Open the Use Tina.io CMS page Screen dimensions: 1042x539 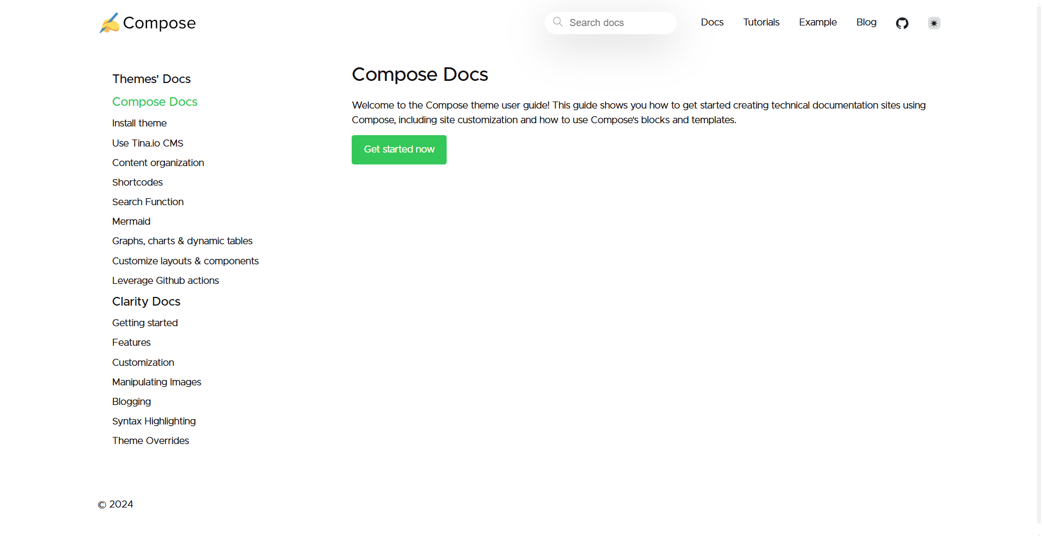pos(148,143)
